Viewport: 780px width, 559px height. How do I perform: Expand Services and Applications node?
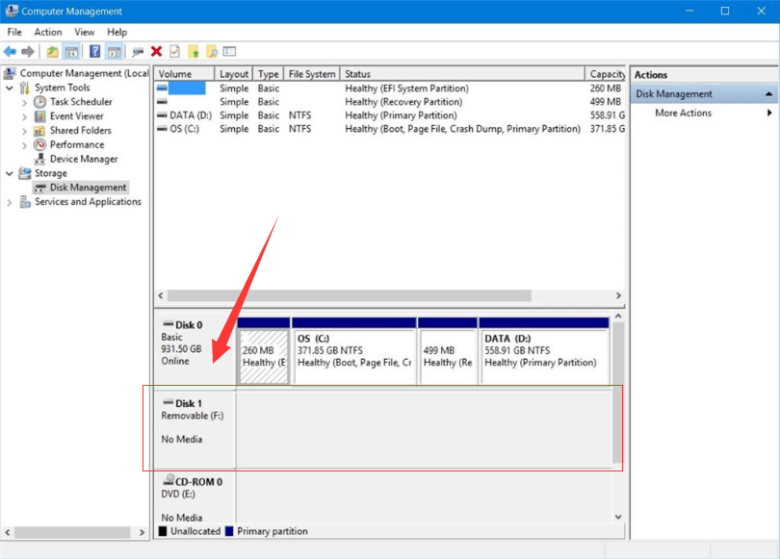click(x=11, y=202)
